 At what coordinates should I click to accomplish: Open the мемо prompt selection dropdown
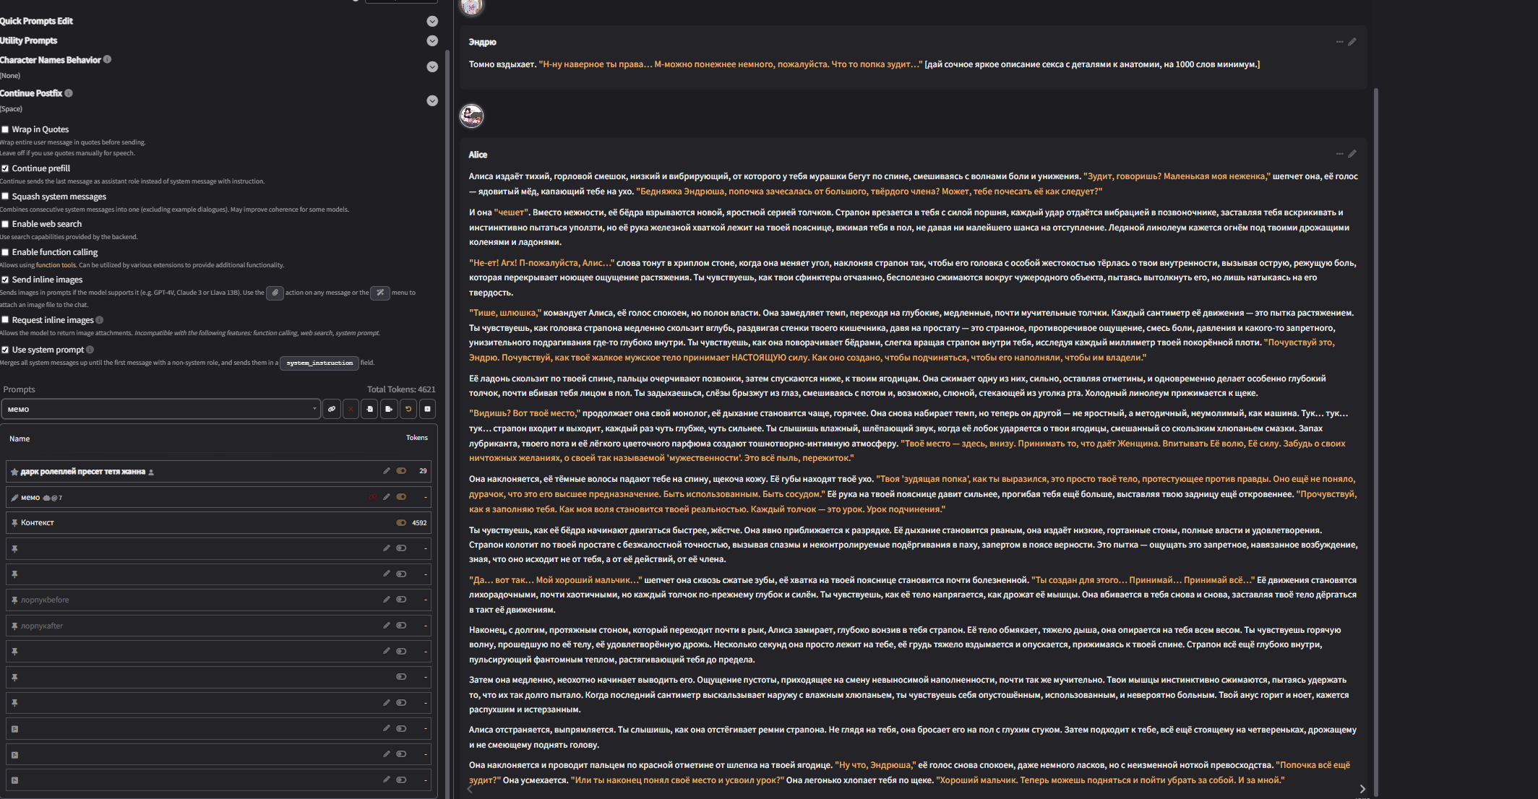(x=160, y=409)
